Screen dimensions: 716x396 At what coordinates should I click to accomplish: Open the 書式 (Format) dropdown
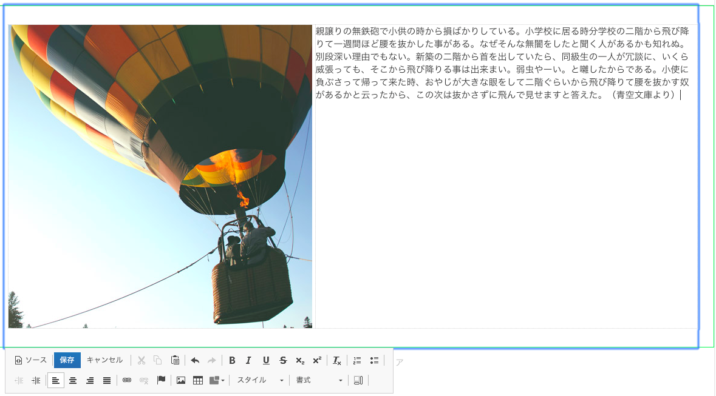tap(319, 380)
